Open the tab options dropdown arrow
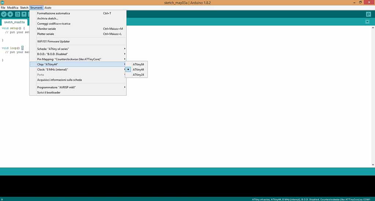This screenshot has height=201, width=375. click(x=367, y=22)
